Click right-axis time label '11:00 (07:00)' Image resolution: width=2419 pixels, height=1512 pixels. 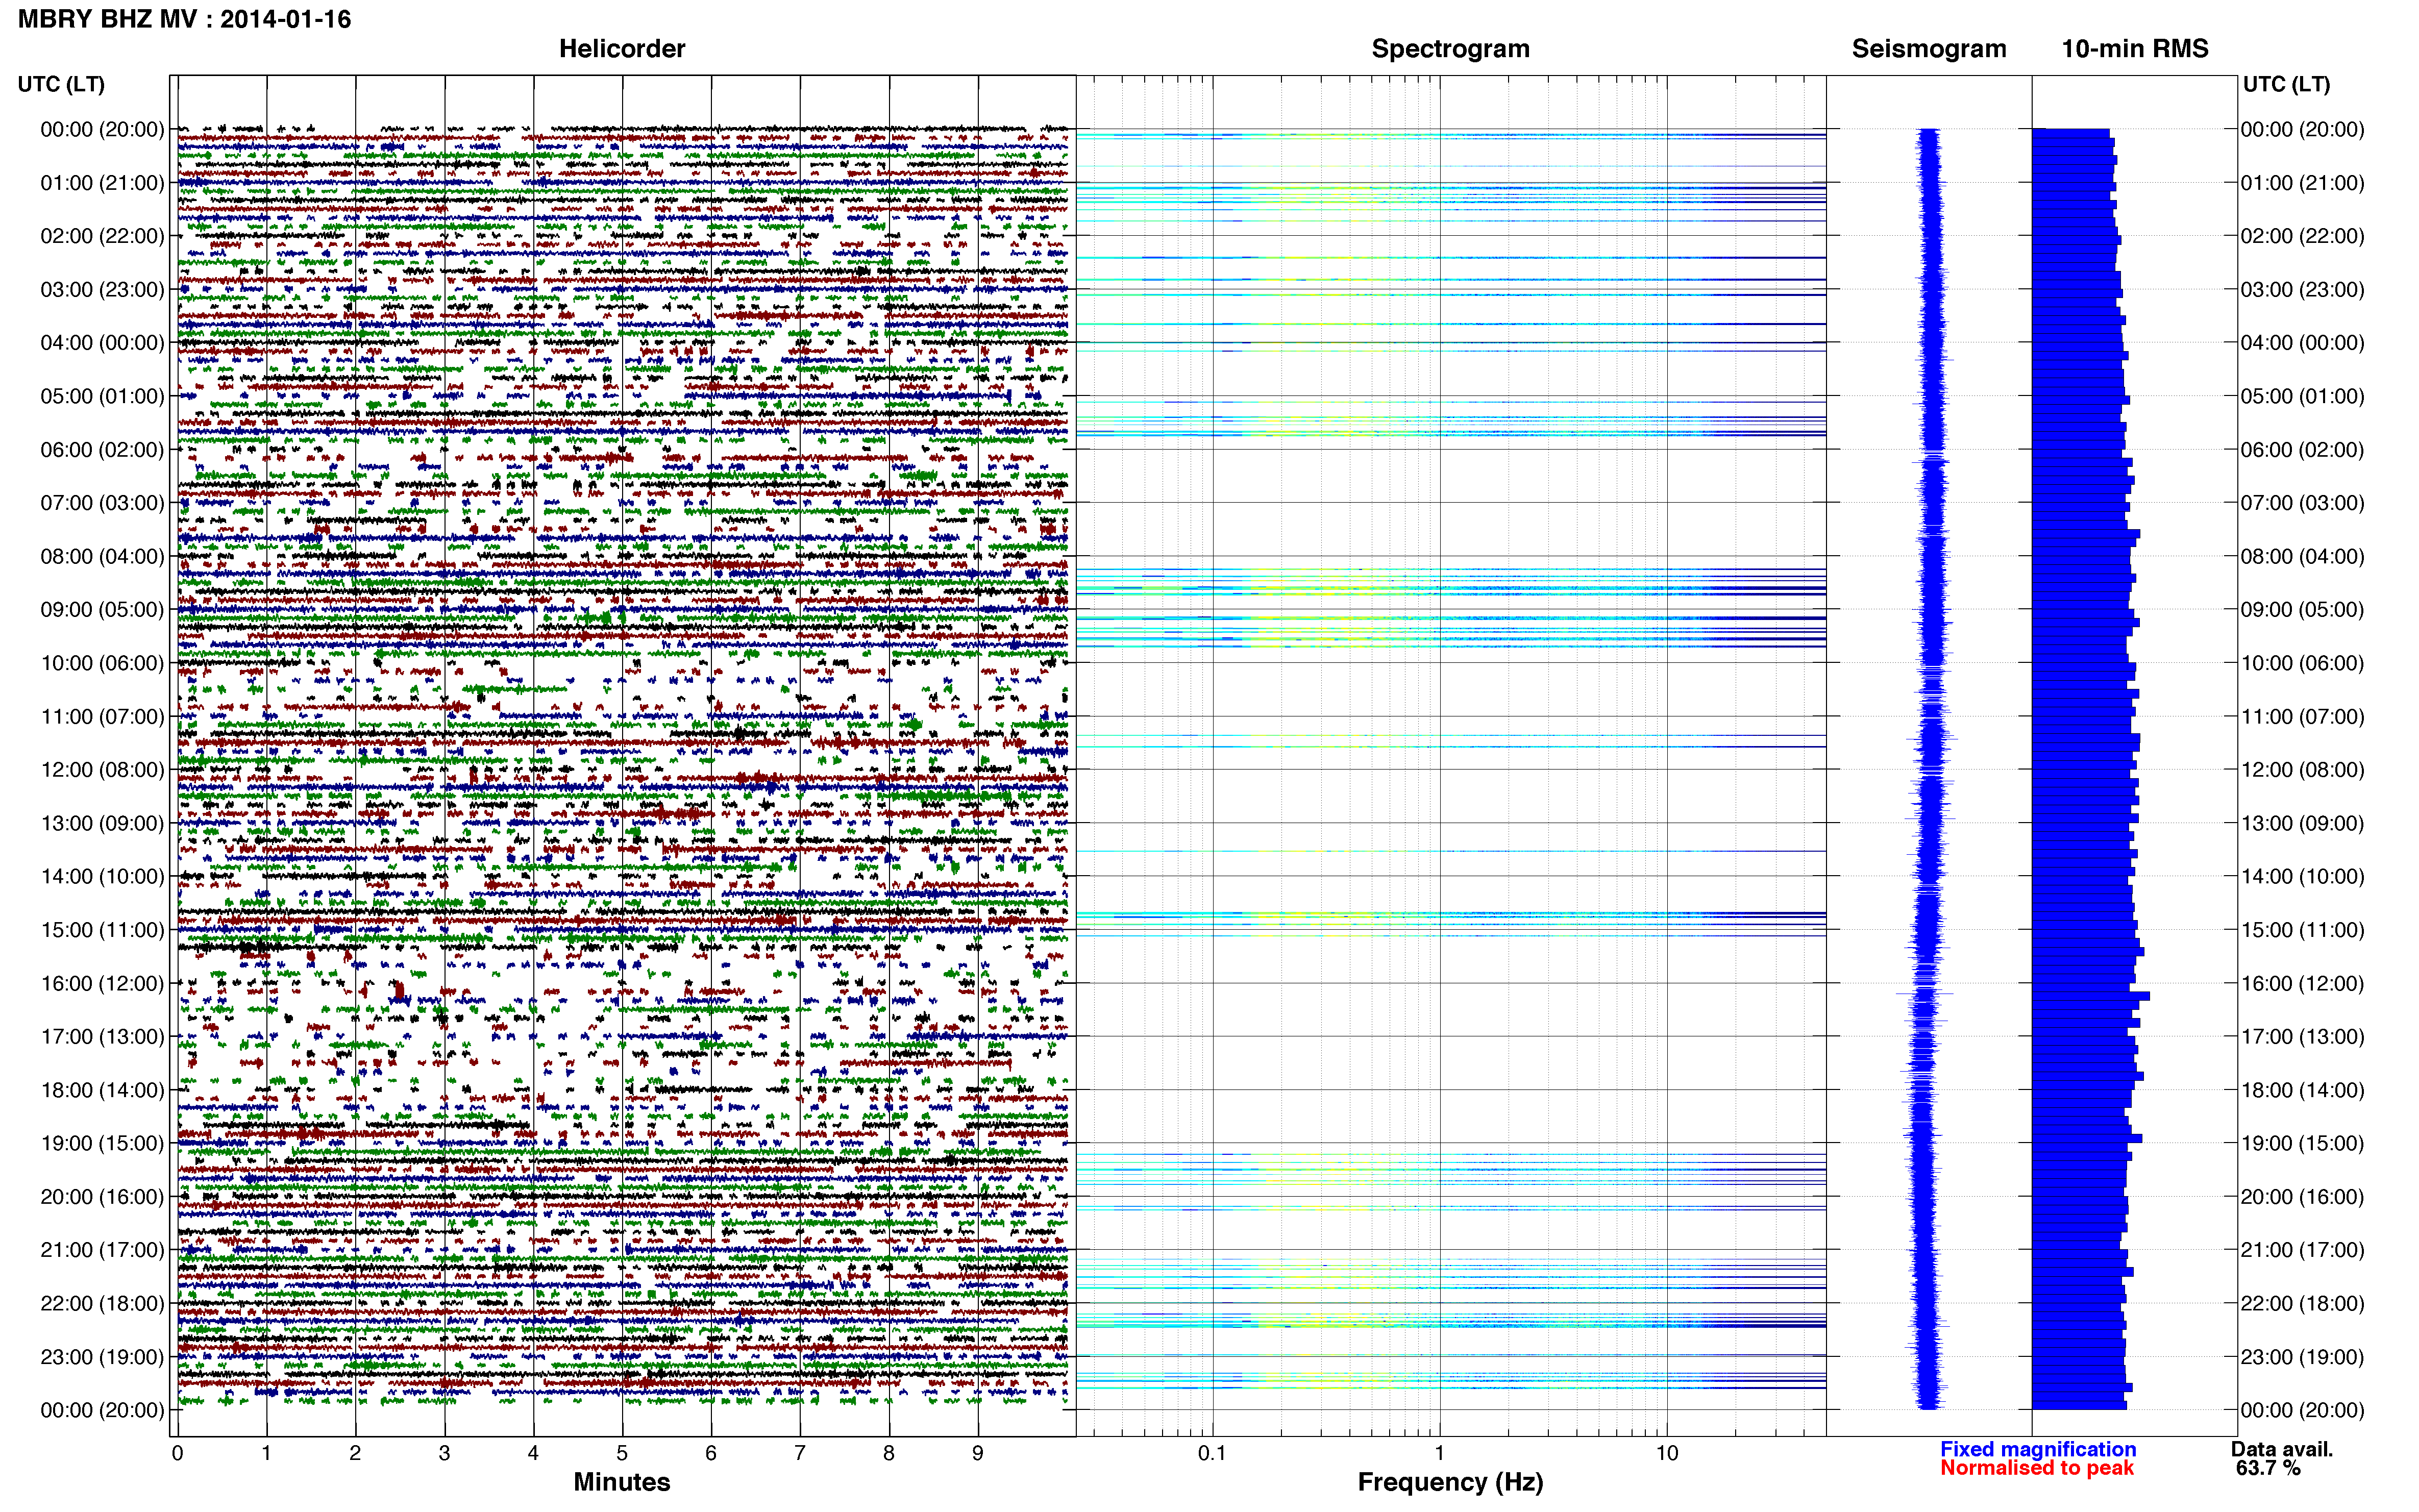coord(2303,716)
